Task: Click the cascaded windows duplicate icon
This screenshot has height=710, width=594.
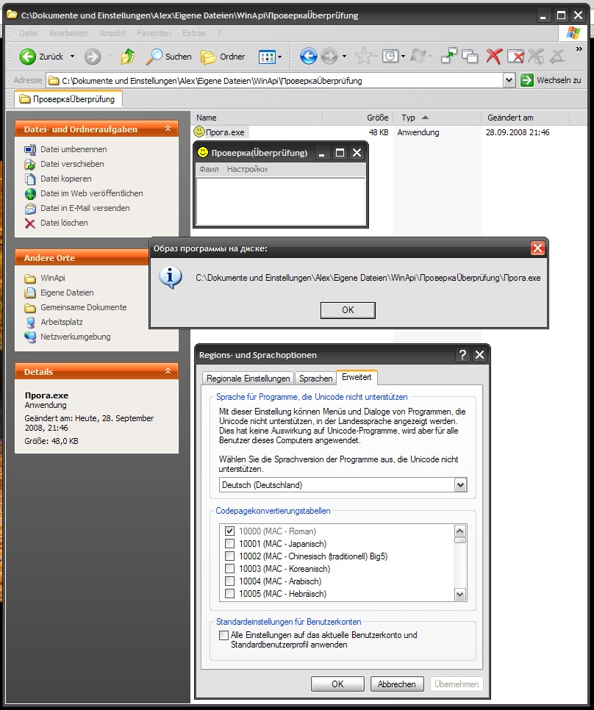Action: click(470, 56)
